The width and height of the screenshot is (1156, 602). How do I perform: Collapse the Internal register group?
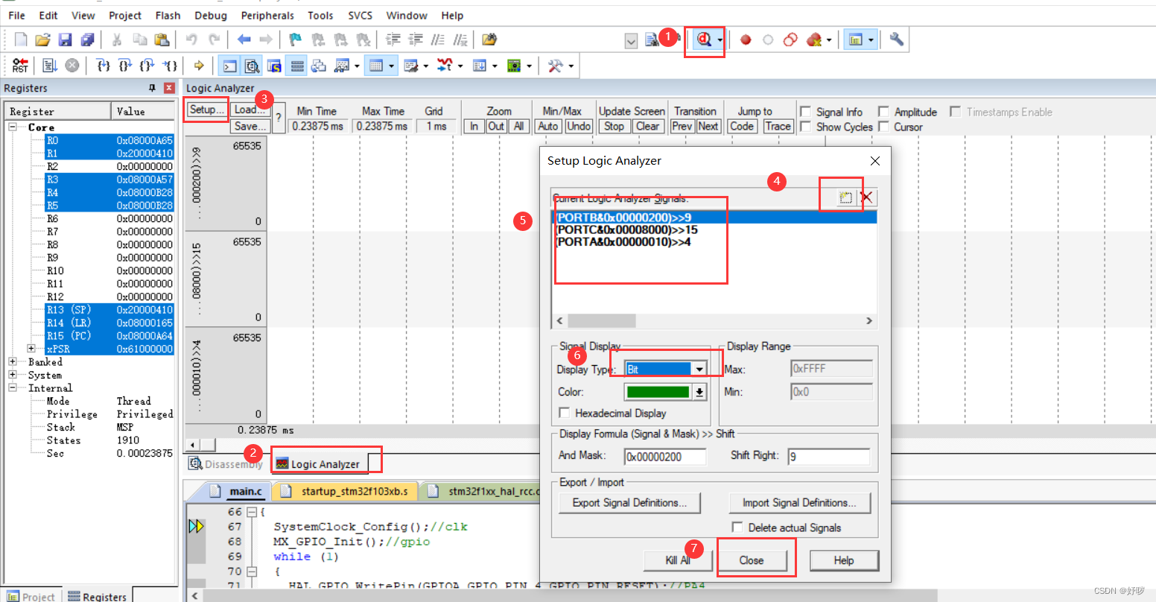[13, 388]
